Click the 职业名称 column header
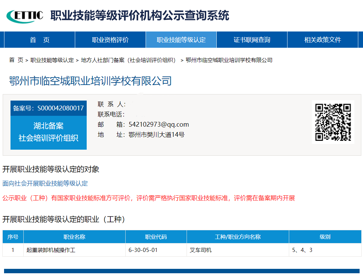The height and width of the screenshot is (279, 363). 74,237
